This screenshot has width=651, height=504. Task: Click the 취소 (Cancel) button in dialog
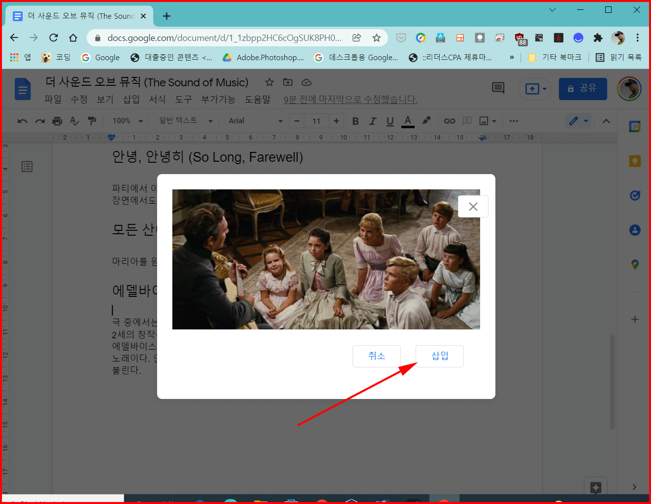[x=377, y=356]
